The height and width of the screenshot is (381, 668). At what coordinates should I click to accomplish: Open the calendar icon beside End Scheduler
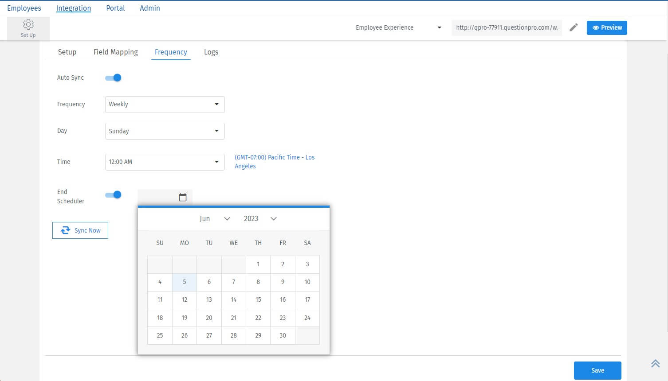(183, 197)
